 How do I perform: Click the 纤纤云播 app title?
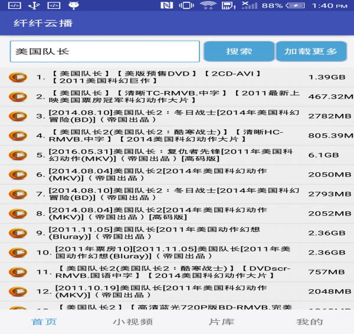point(43,23)
